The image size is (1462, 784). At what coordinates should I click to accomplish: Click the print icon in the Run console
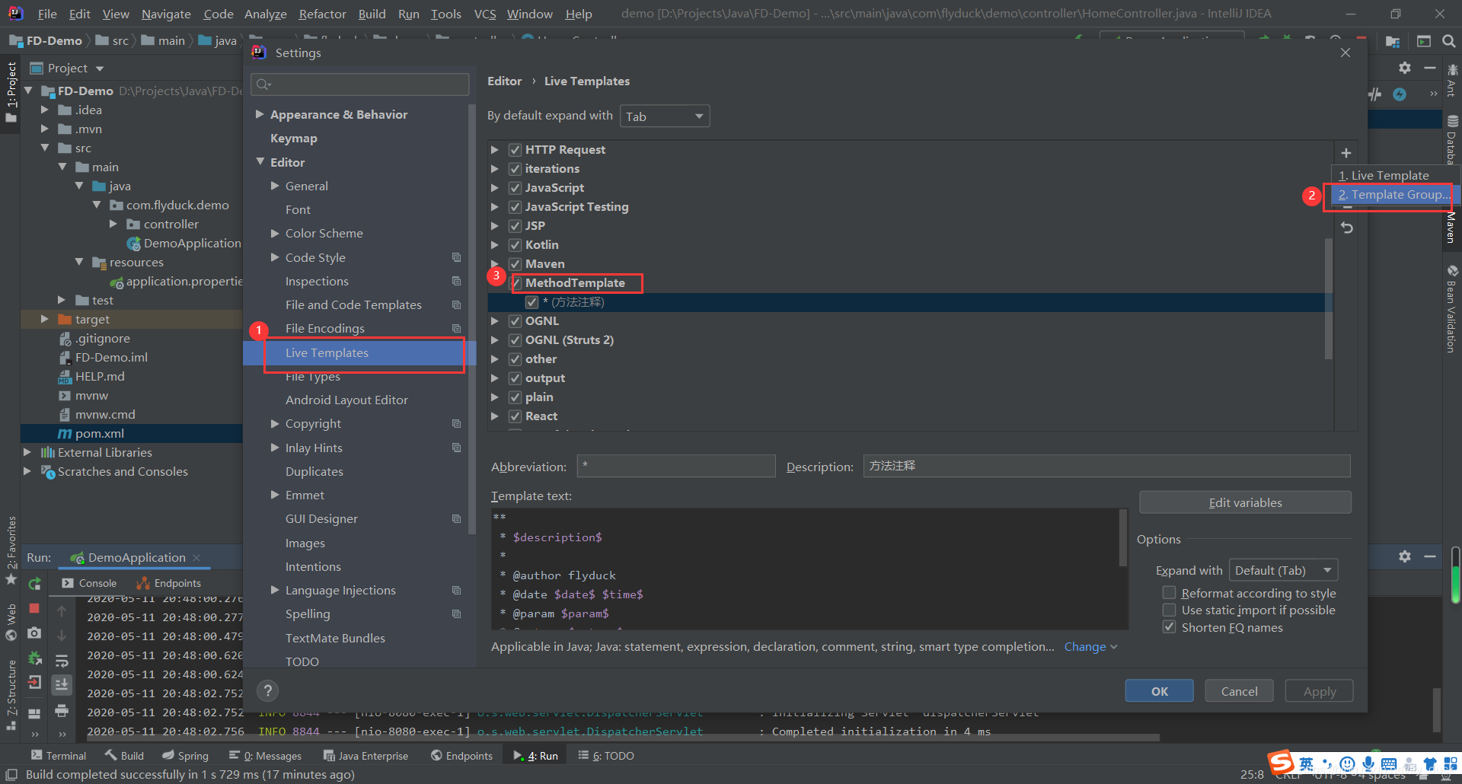[x=62, y=711]
